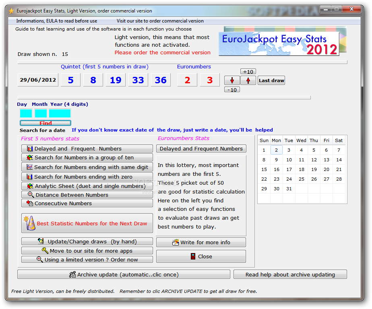Click the Month input field
The width and height of the screenshot is (372, 309).
pyautogui.click(x=41, y=113)
